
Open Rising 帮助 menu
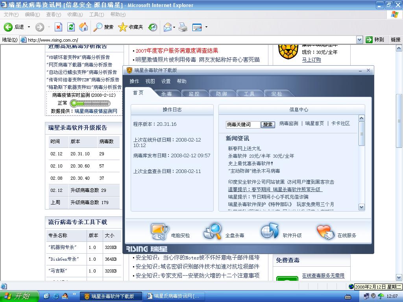181,81
